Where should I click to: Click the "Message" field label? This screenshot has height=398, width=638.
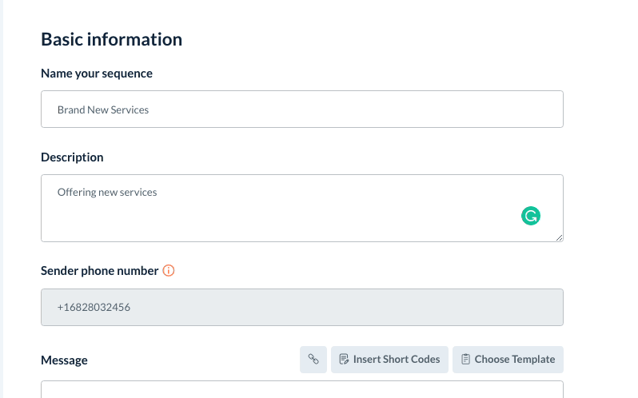(x=64, y=360)
